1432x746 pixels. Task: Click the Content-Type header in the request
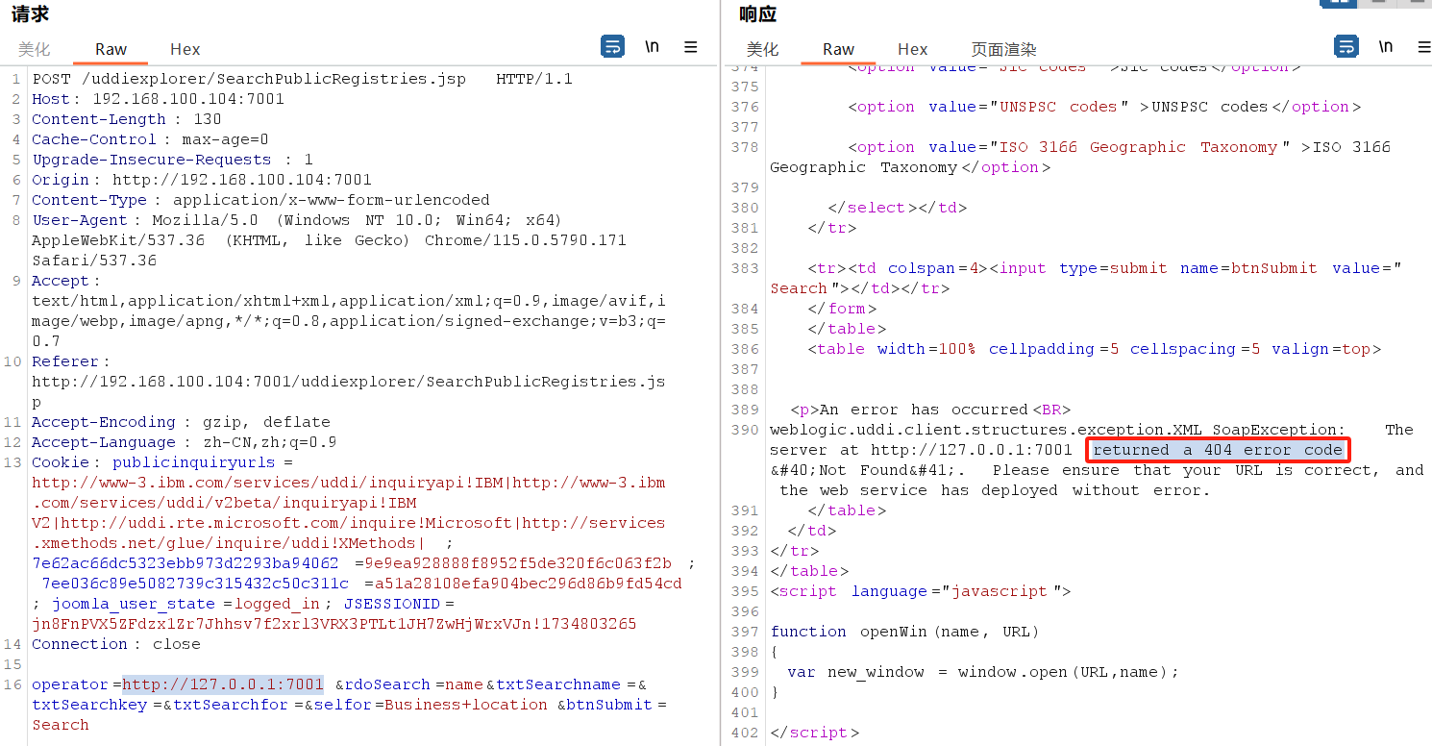[x=89, y=200]
